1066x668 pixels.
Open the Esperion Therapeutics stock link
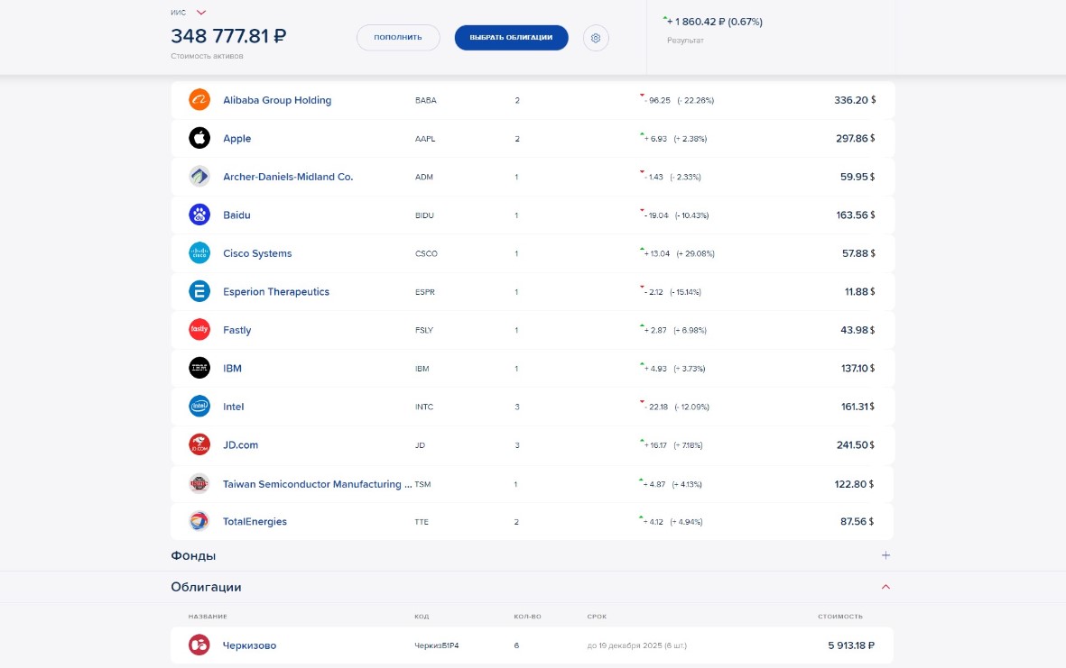pos(276,291)
